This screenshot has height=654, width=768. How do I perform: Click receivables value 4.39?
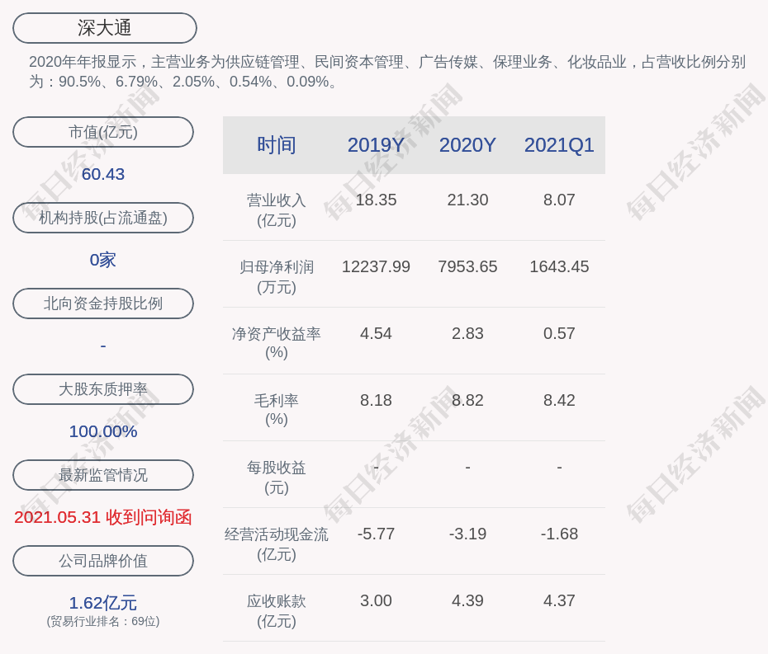467,600
